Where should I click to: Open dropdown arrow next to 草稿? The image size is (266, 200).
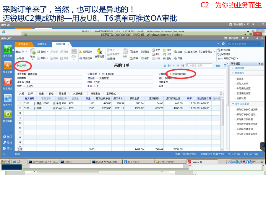coord(48,58)
